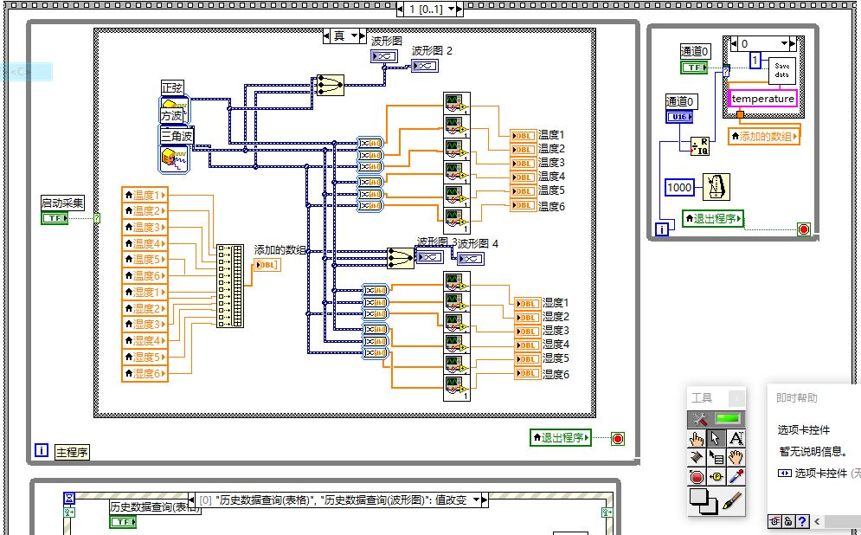The image size is (861, 535).
Task: Select the Build Array function
Action: point(230,287)
